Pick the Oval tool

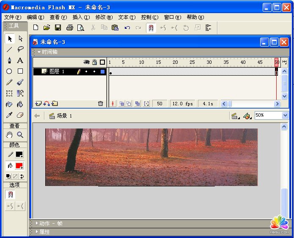click(9, 71)
